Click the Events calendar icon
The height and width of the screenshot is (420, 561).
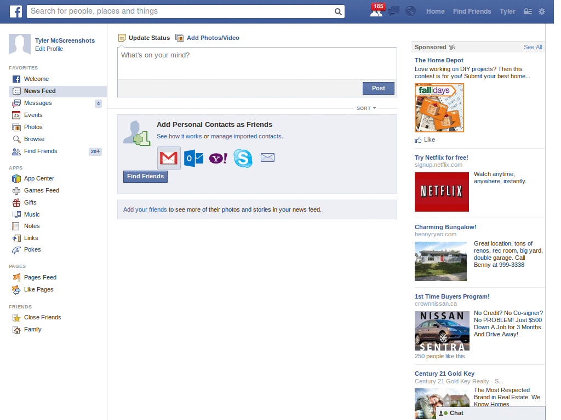[x=16, y=115]
